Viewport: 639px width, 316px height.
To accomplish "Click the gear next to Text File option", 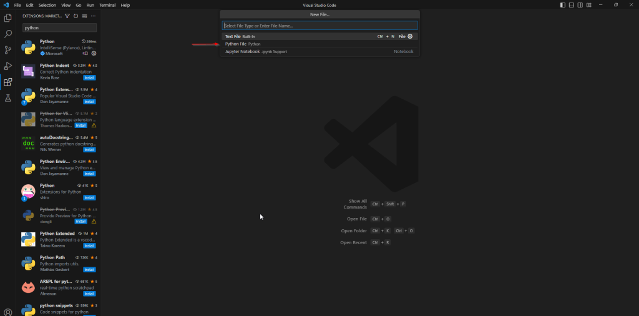I will click(x=410, y=36).
